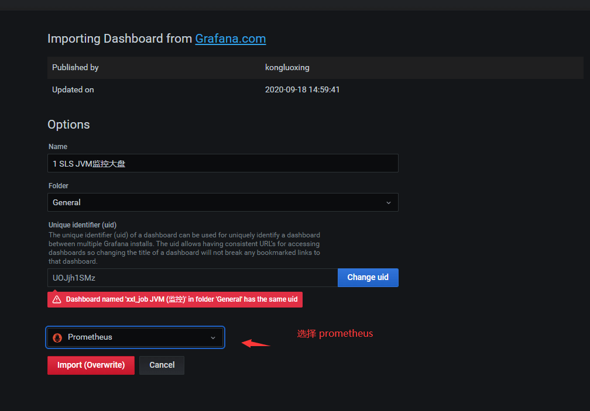Click the Prometheus flame icon
The height and width of the screenshot is (411, 590).
[x=57, y=337]
